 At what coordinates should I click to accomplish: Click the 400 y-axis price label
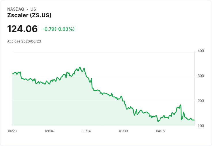coord(201,51)
